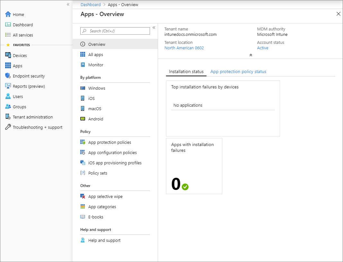Viewport: 343px width, 262px height.
Task: Close the Apps - Overview blade
Action: (338, 14)
